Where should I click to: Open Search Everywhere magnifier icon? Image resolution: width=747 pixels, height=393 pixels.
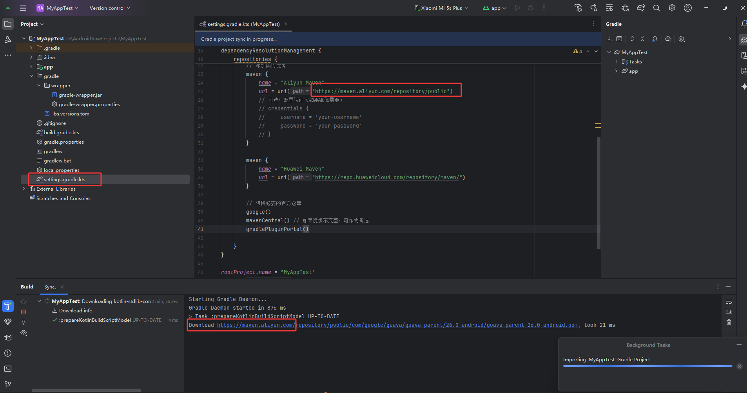(656, 8)
